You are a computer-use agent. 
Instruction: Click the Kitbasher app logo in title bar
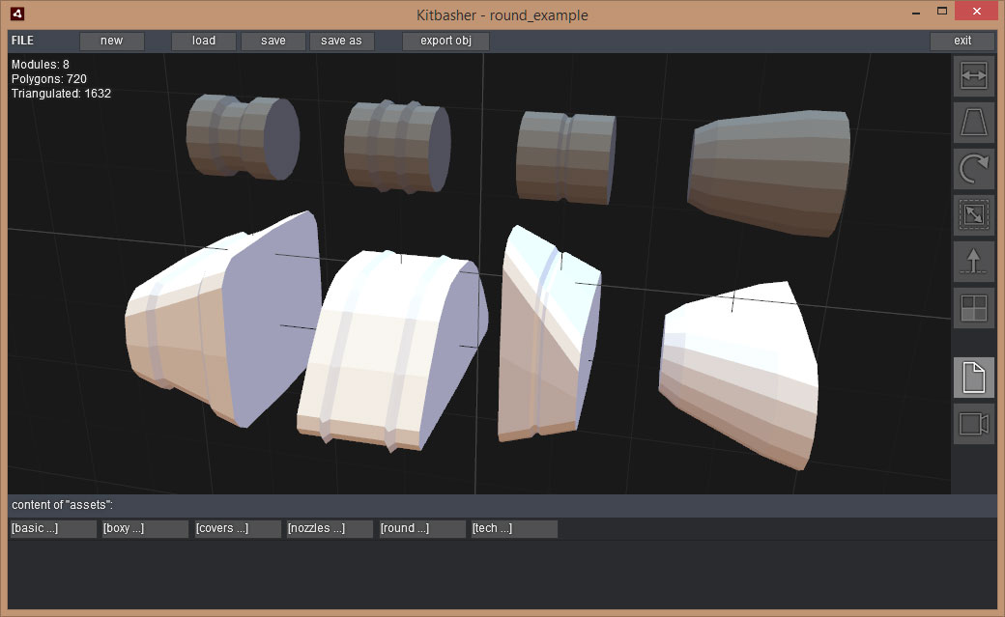[x=17, y=14]
